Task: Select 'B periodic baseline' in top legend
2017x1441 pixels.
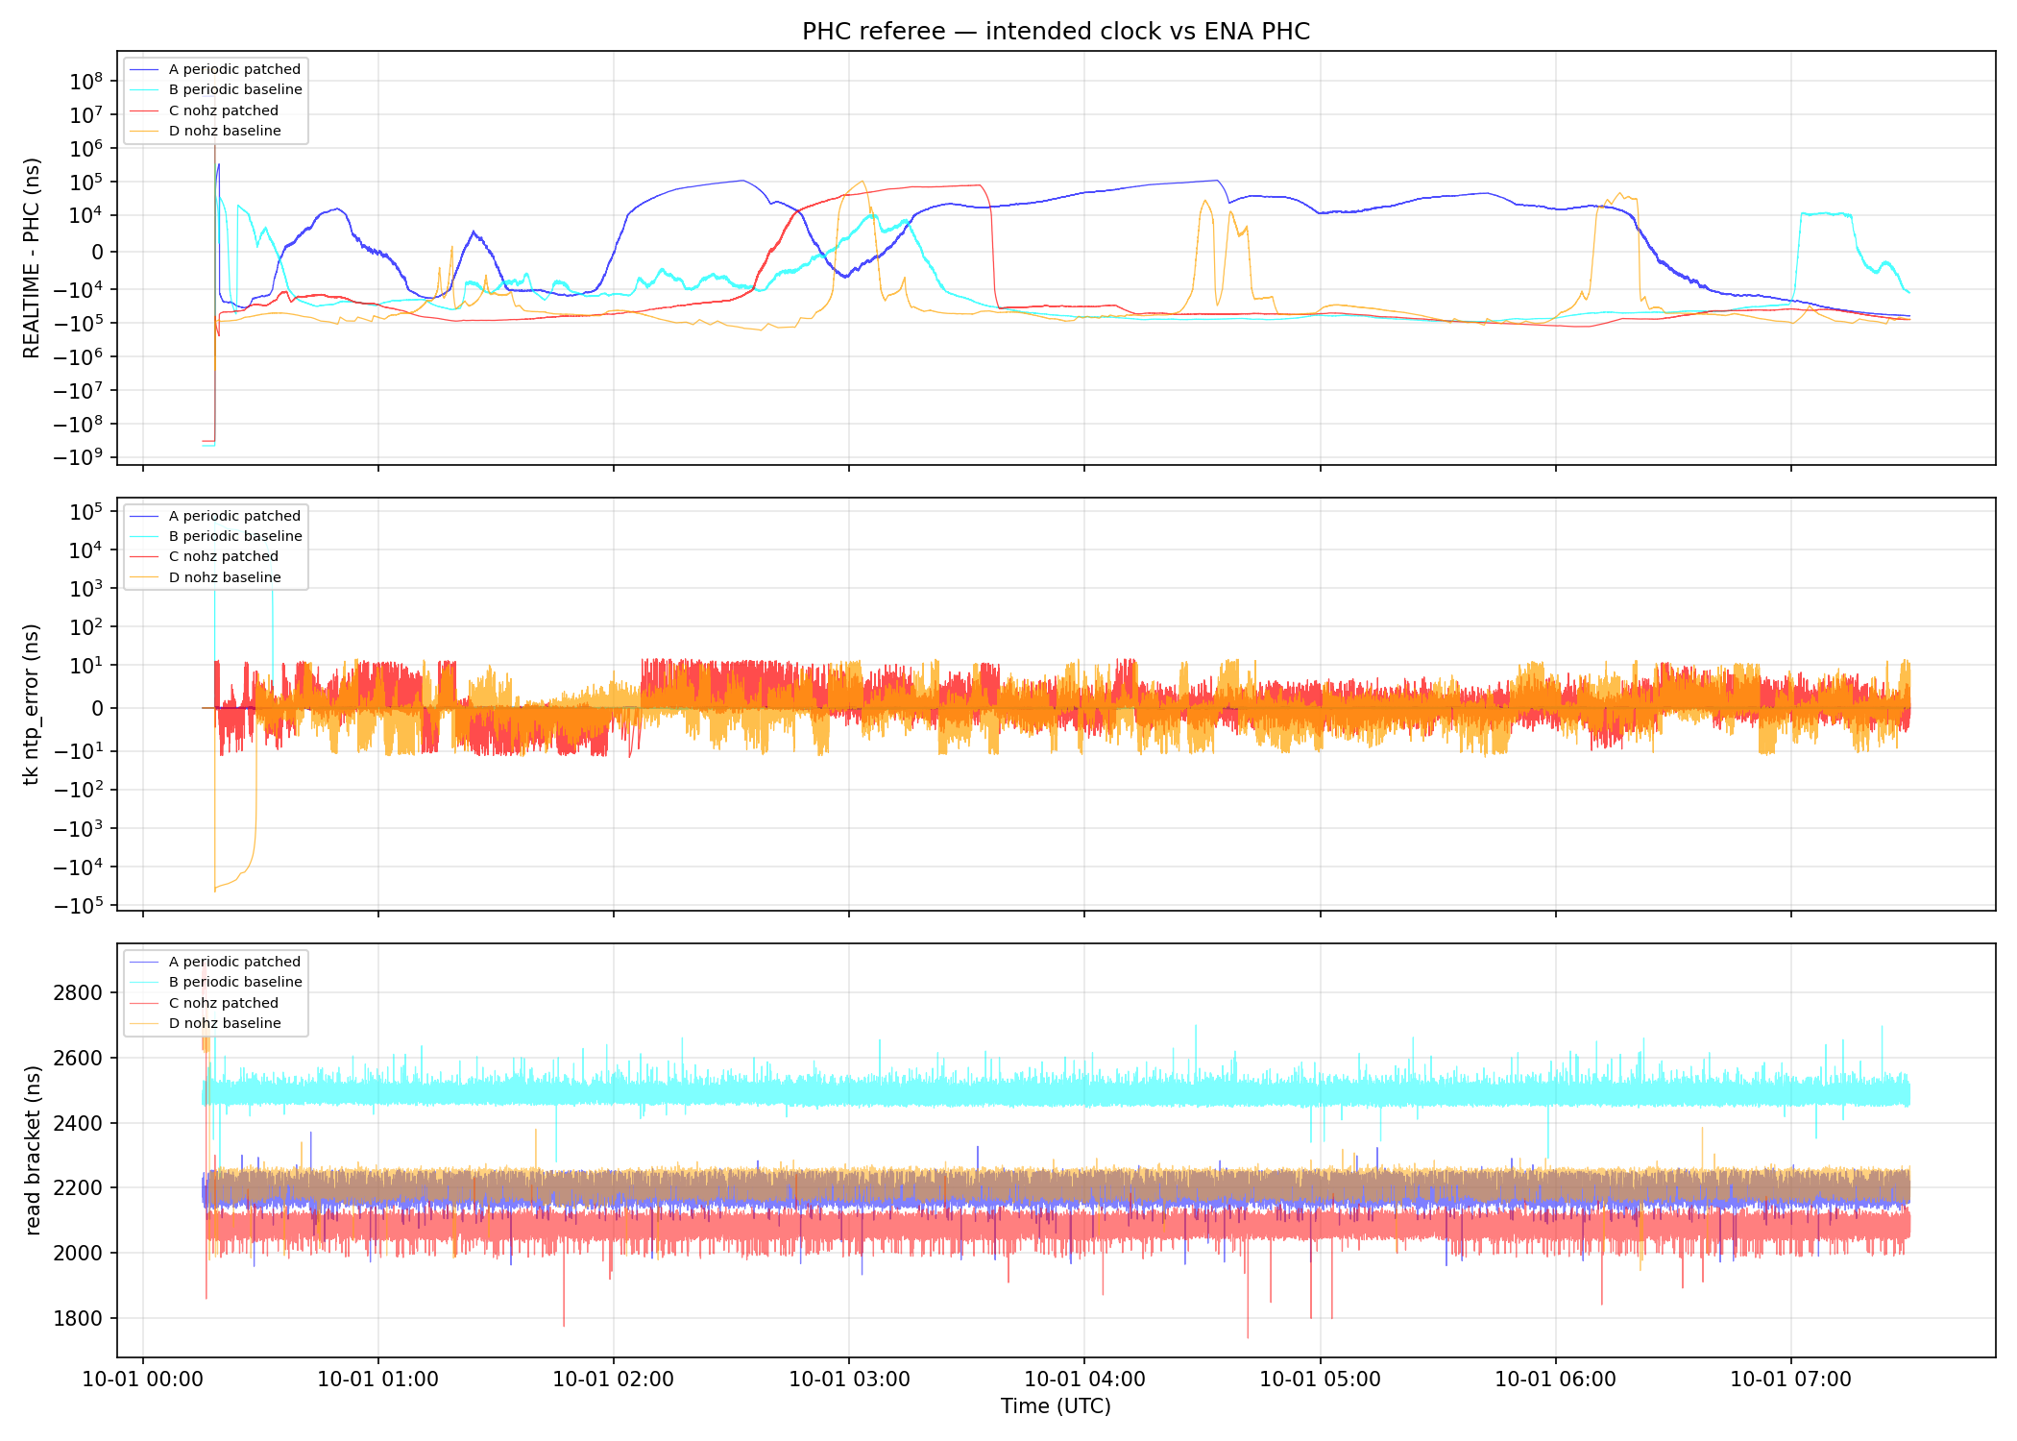Action: click(x=235, y=89)
